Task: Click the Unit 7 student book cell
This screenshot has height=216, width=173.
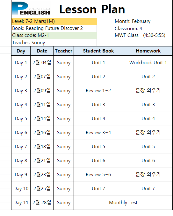Action: [98, 189]
